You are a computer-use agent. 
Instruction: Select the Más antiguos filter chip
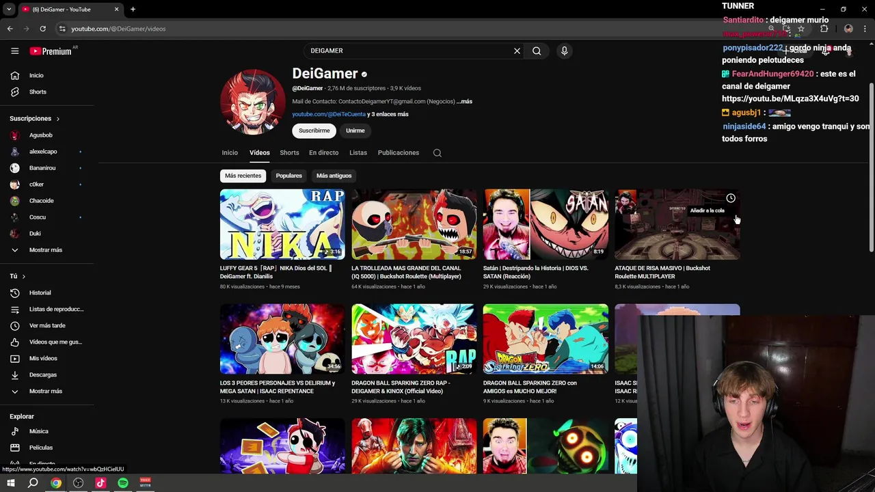(x=334, y=176)
